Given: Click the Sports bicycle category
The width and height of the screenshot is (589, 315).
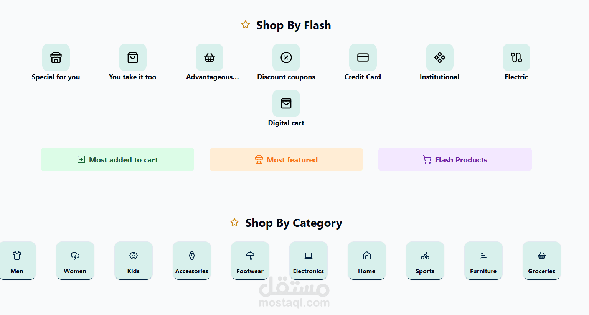Looking at the screenshot, I should pos(425,261).
